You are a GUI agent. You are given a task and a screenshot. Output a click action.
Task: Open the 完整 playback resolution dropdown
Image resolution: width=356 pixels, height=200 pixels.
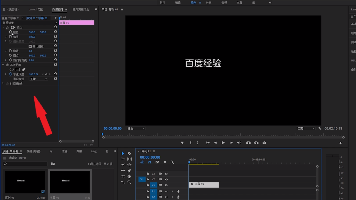[306, 128]
